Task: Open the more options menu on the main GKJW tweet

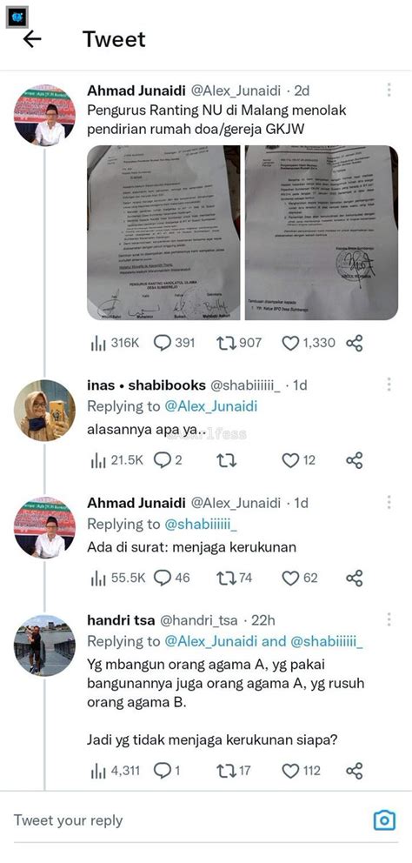Action: click(x=389, y=90)
